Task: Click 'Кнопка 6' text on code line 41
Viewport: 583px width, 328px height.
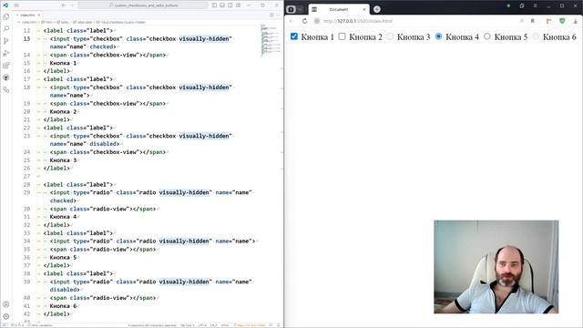Action: tap(63, 306)
